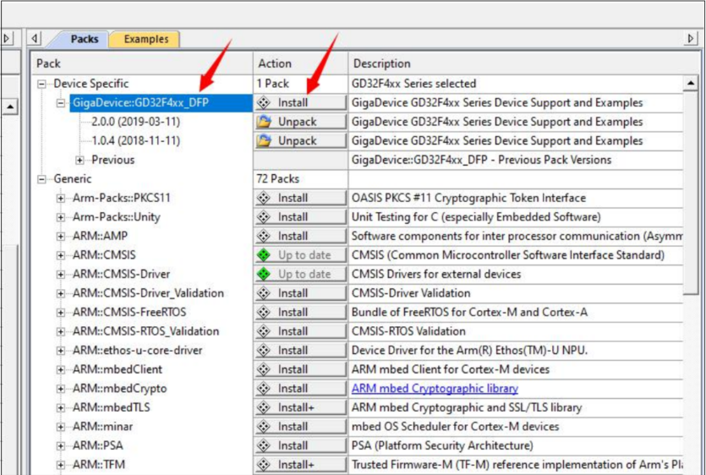Expand the ARM::CMSIS node
Screen dimensions: 706x475
(60, 255)
